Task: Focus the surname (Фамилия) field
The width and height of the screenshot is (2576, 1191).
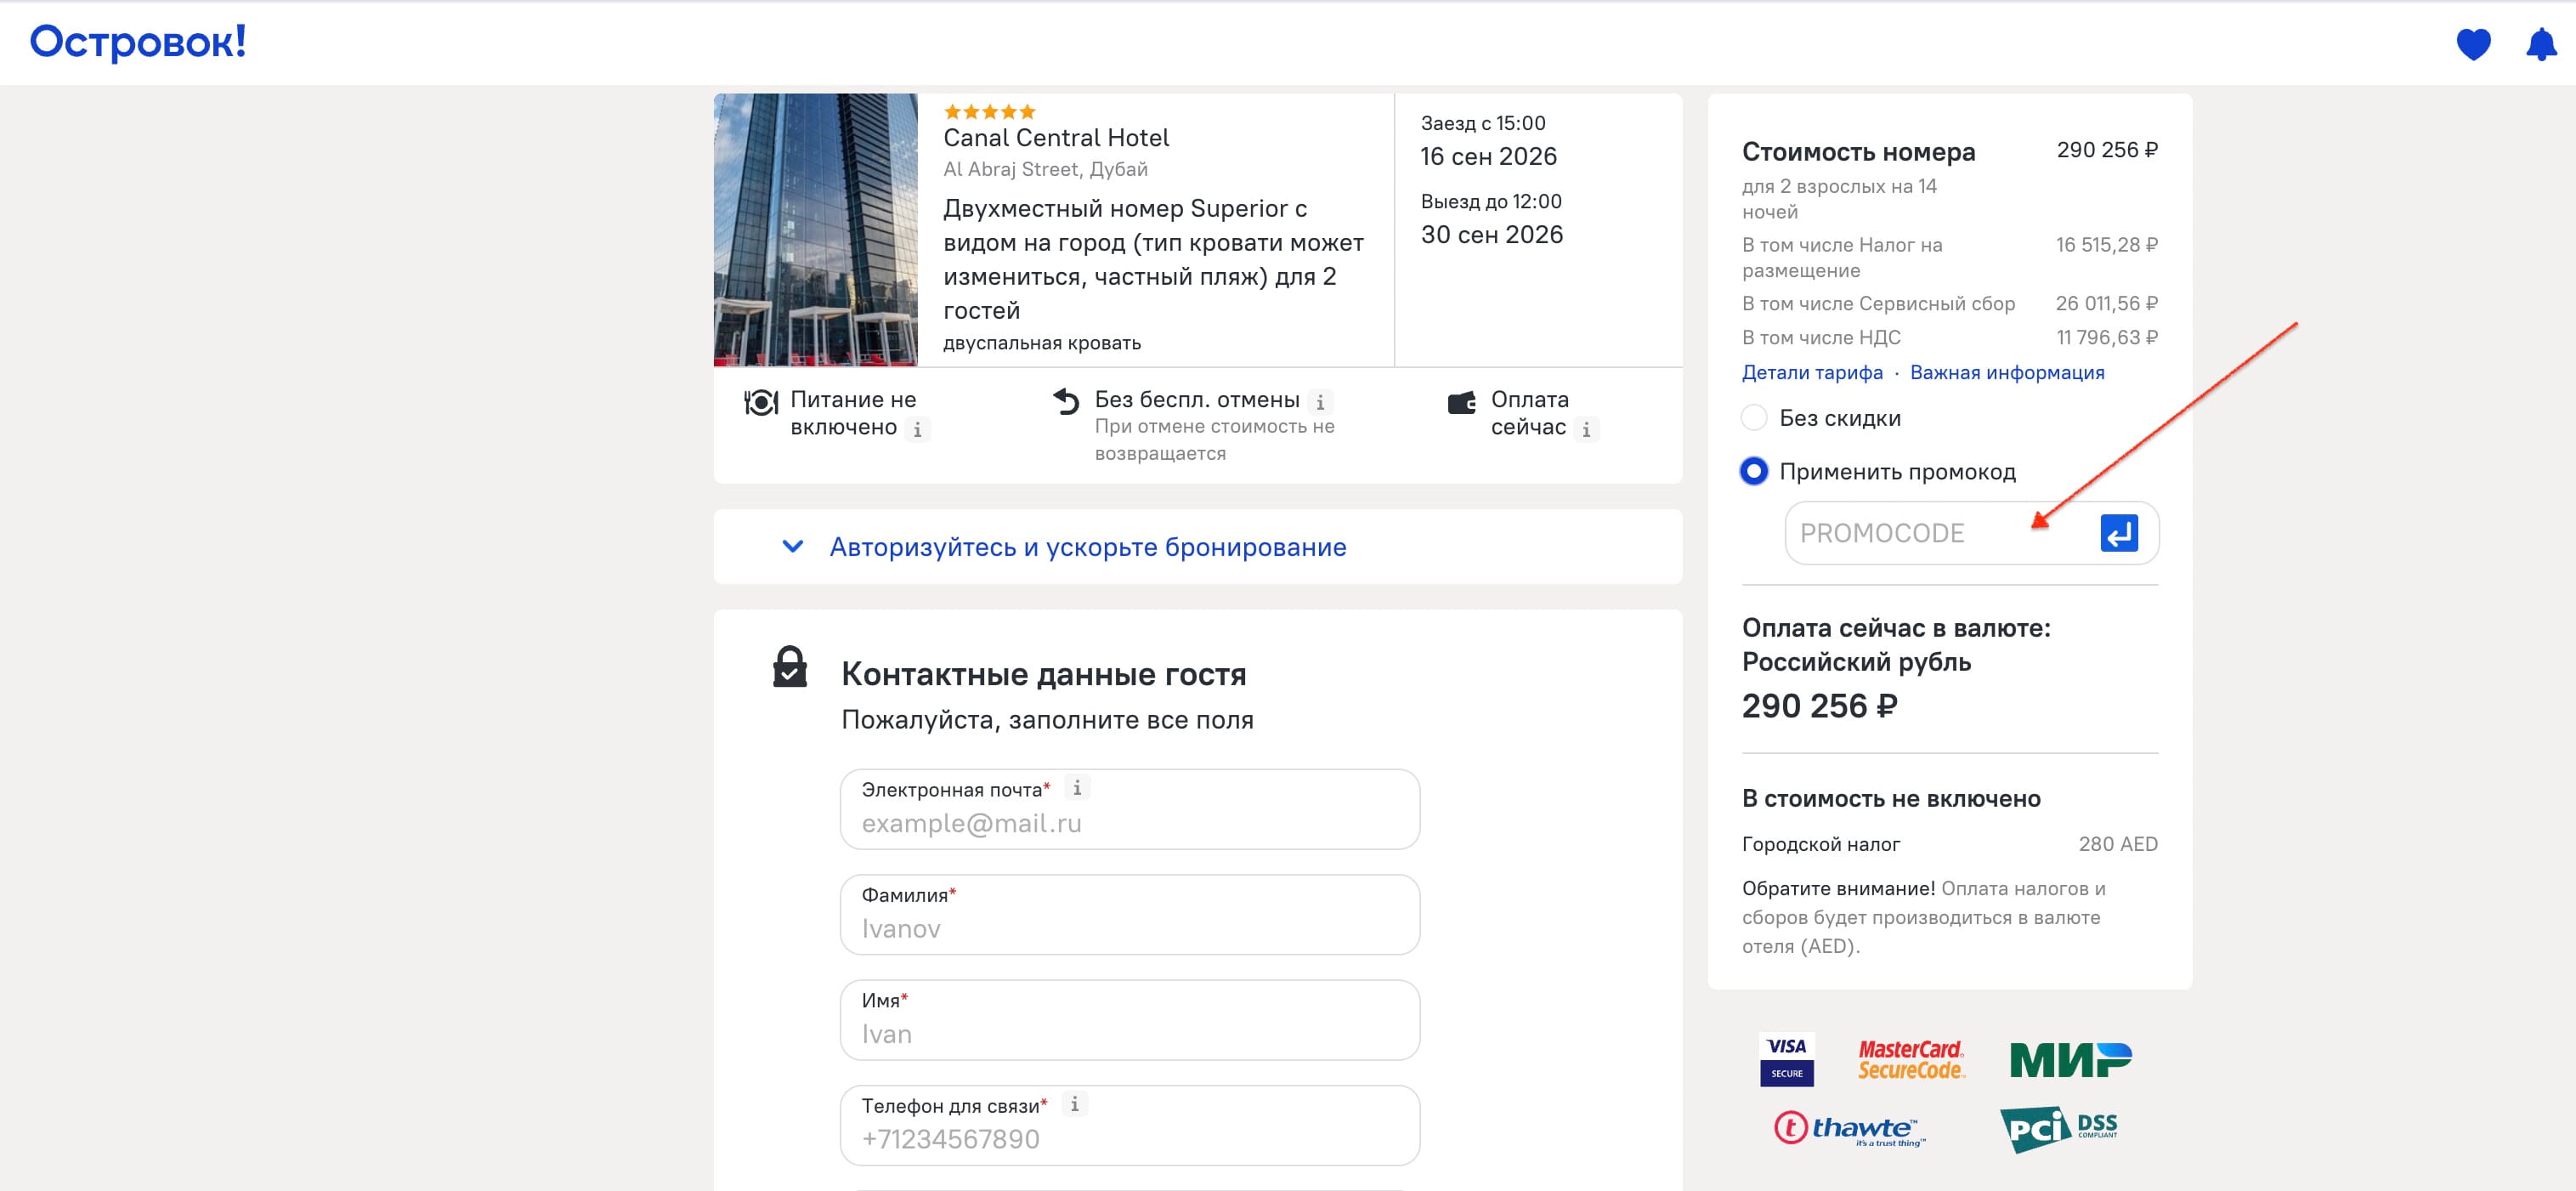Action: pyautogui.click(x=1129, y=928)
